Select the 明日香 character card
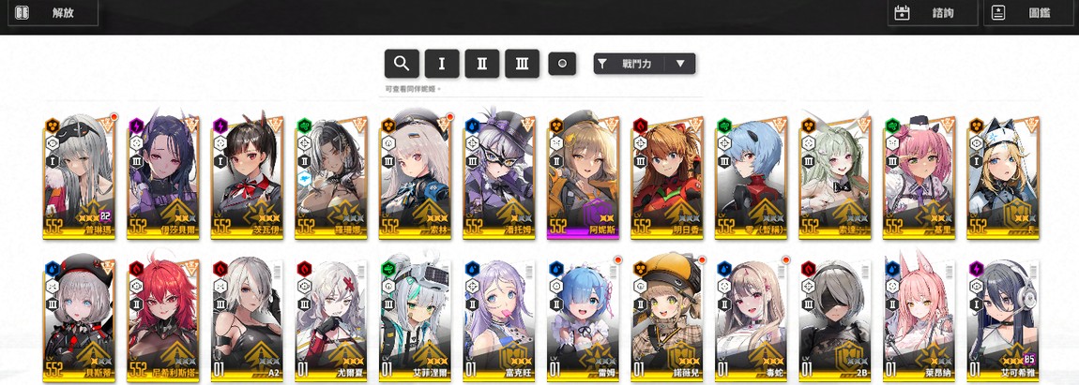The width and height of the screenshot is (1079, 385). tap(667, 177)
